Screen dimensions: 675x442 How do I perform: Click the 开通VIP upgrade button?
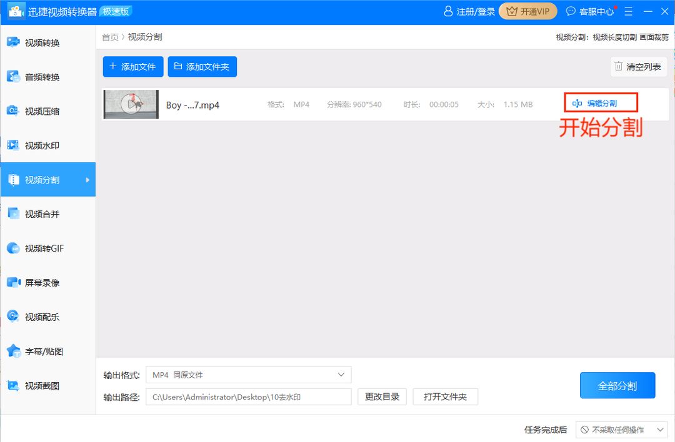pyautogui.click(x=527, y=11)
